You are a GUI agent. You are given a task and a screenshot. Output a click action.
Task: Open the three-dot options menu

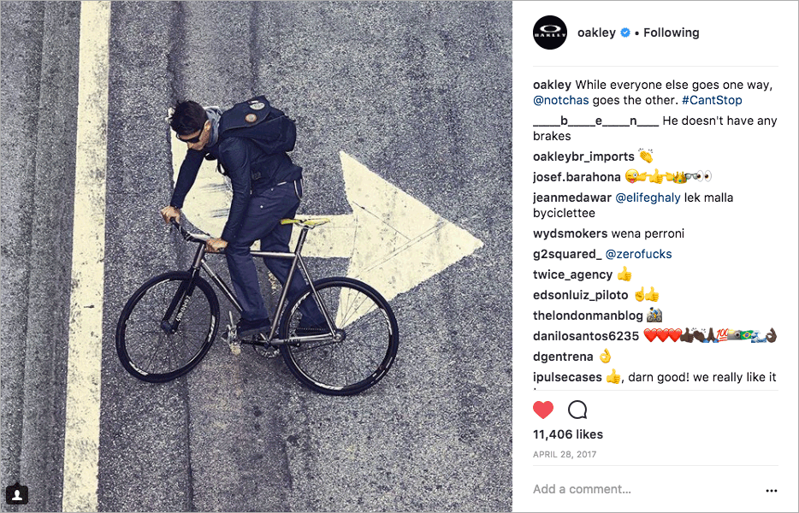[x=772, y=491]
